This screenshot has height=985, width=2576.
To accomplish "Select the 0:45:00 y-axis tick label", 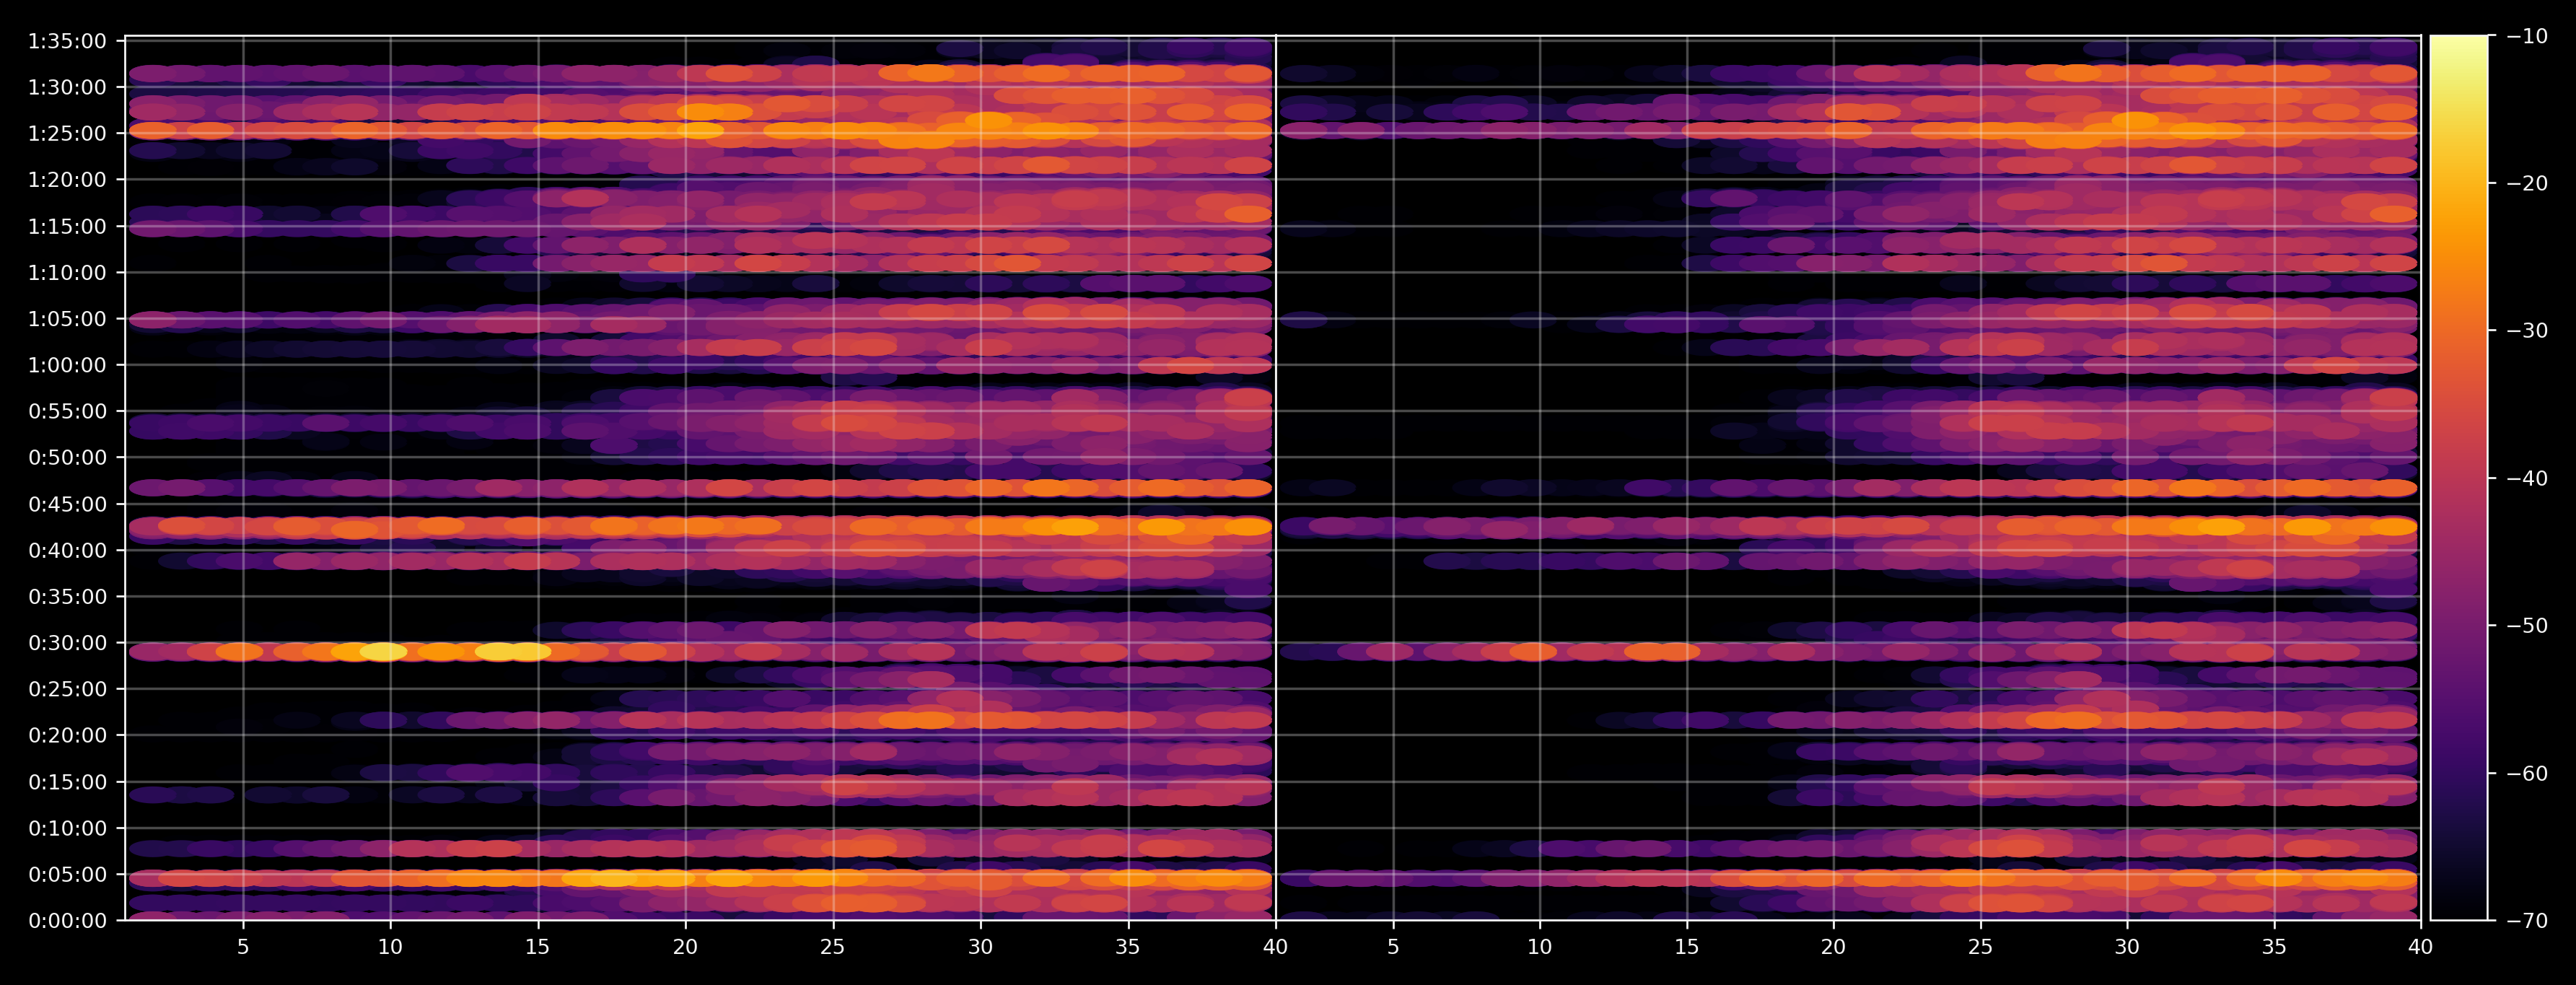I will point(67,504).
